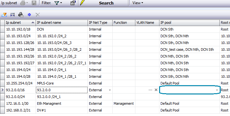Screen dimensions: 230x116
Task: Click the IP Net Type column header
Action: click(x=100, y=22)
